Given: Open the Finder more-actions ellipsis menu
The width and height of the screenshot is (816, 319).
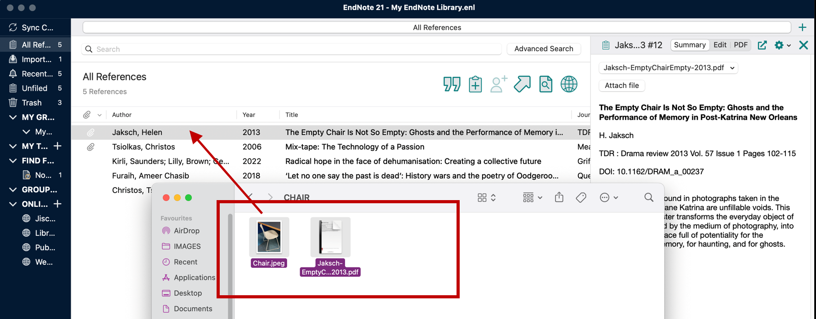Looking at the screenshot, I should [x=608, y=197].
